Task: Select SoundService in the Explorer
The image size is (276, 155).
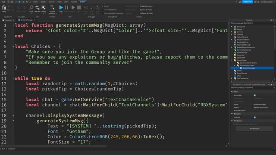Action: tap(242, 73)
